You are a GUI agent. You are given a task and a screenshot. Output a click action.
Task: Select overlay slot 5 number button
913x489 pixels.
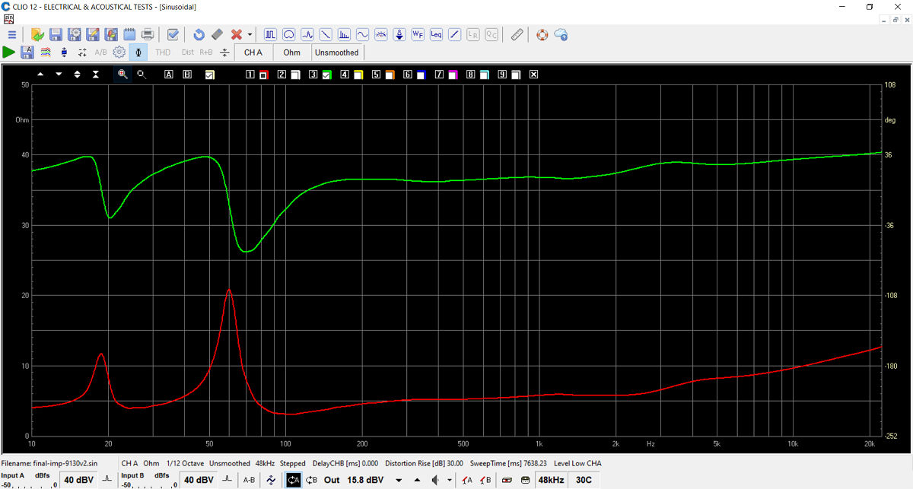376,75
